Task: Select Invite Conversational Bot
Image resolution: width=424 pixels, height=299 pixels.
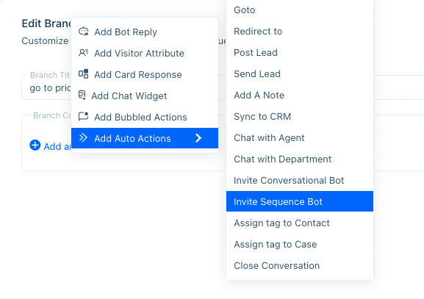Action: [300, 180]
